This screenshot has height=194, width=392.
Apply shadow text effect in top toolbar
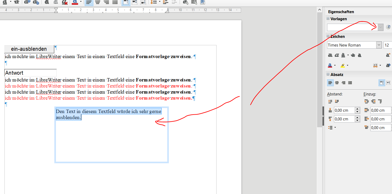(47, 2)
